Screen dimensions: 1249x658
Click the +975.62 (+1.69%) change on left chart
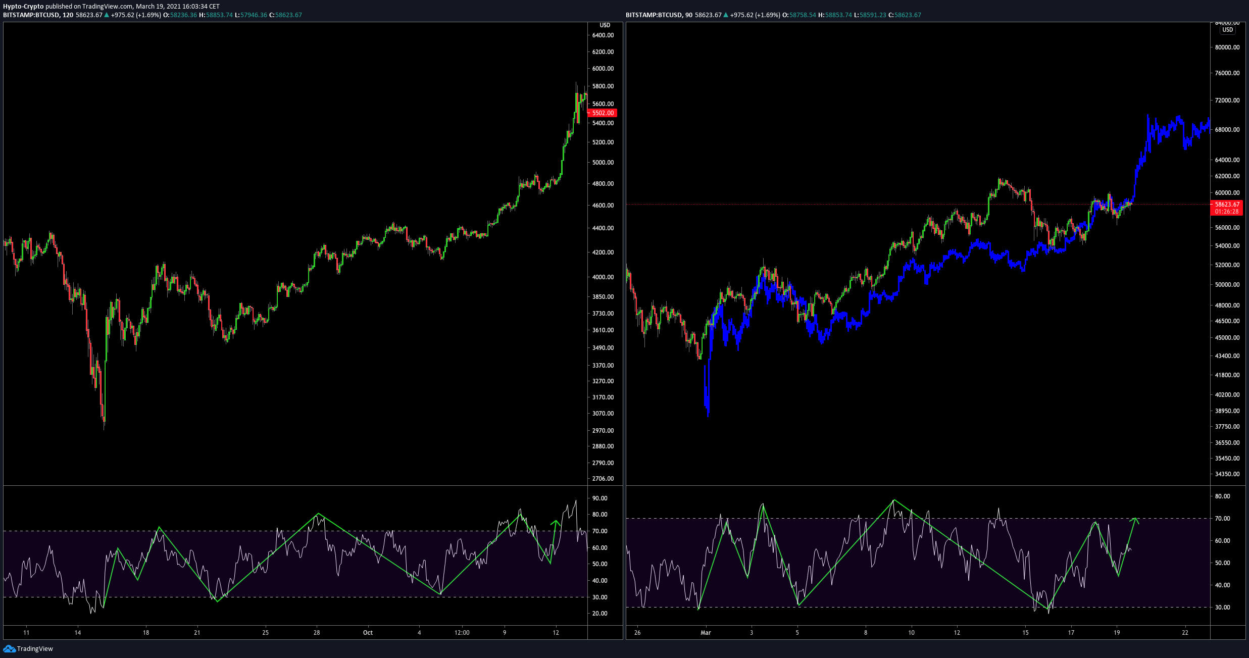coord(136,15)
